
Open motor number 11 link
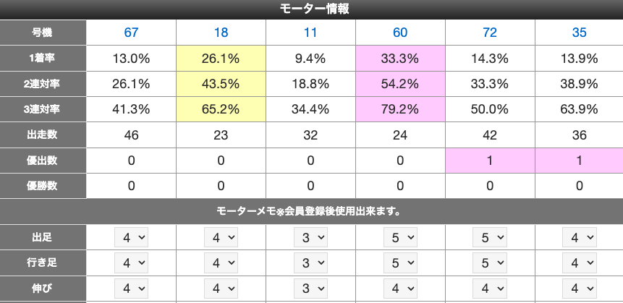click(x=310, y=33)
